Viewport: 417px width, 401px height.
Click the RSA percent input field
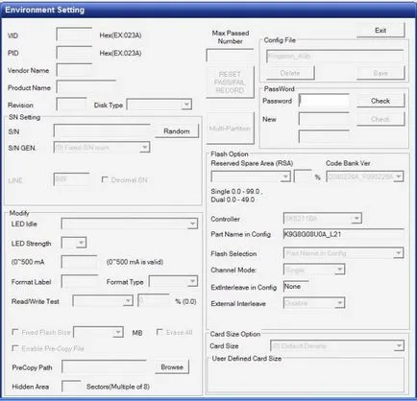pos(303,177)
